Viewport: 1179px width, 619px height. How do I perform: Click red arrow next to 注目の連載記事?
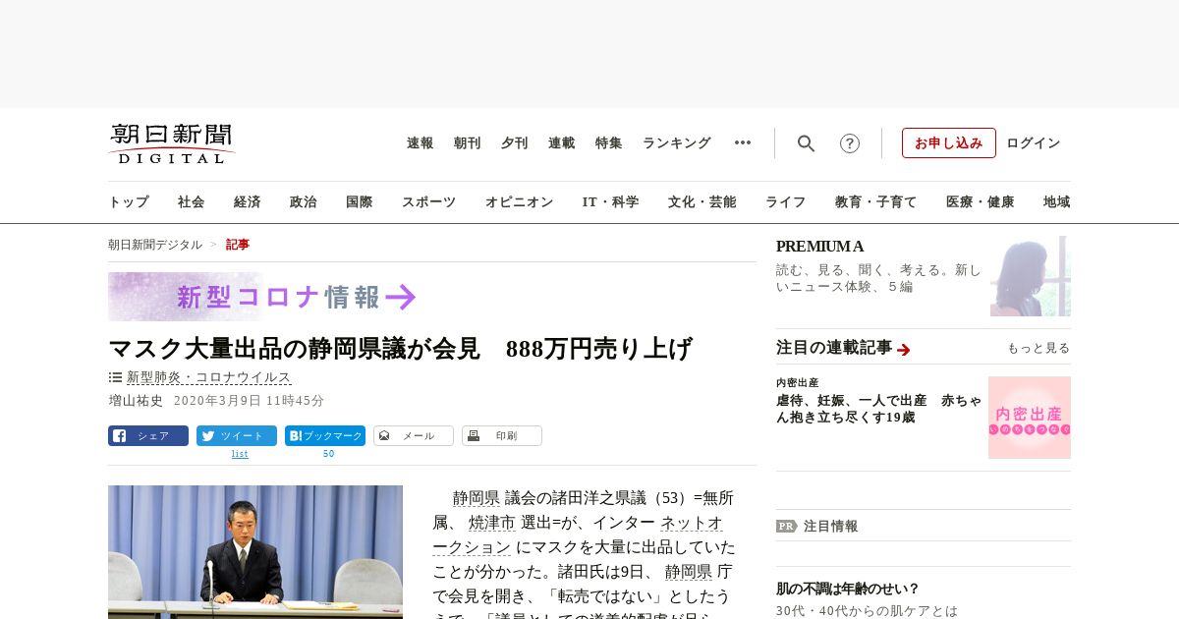point(904,349)
